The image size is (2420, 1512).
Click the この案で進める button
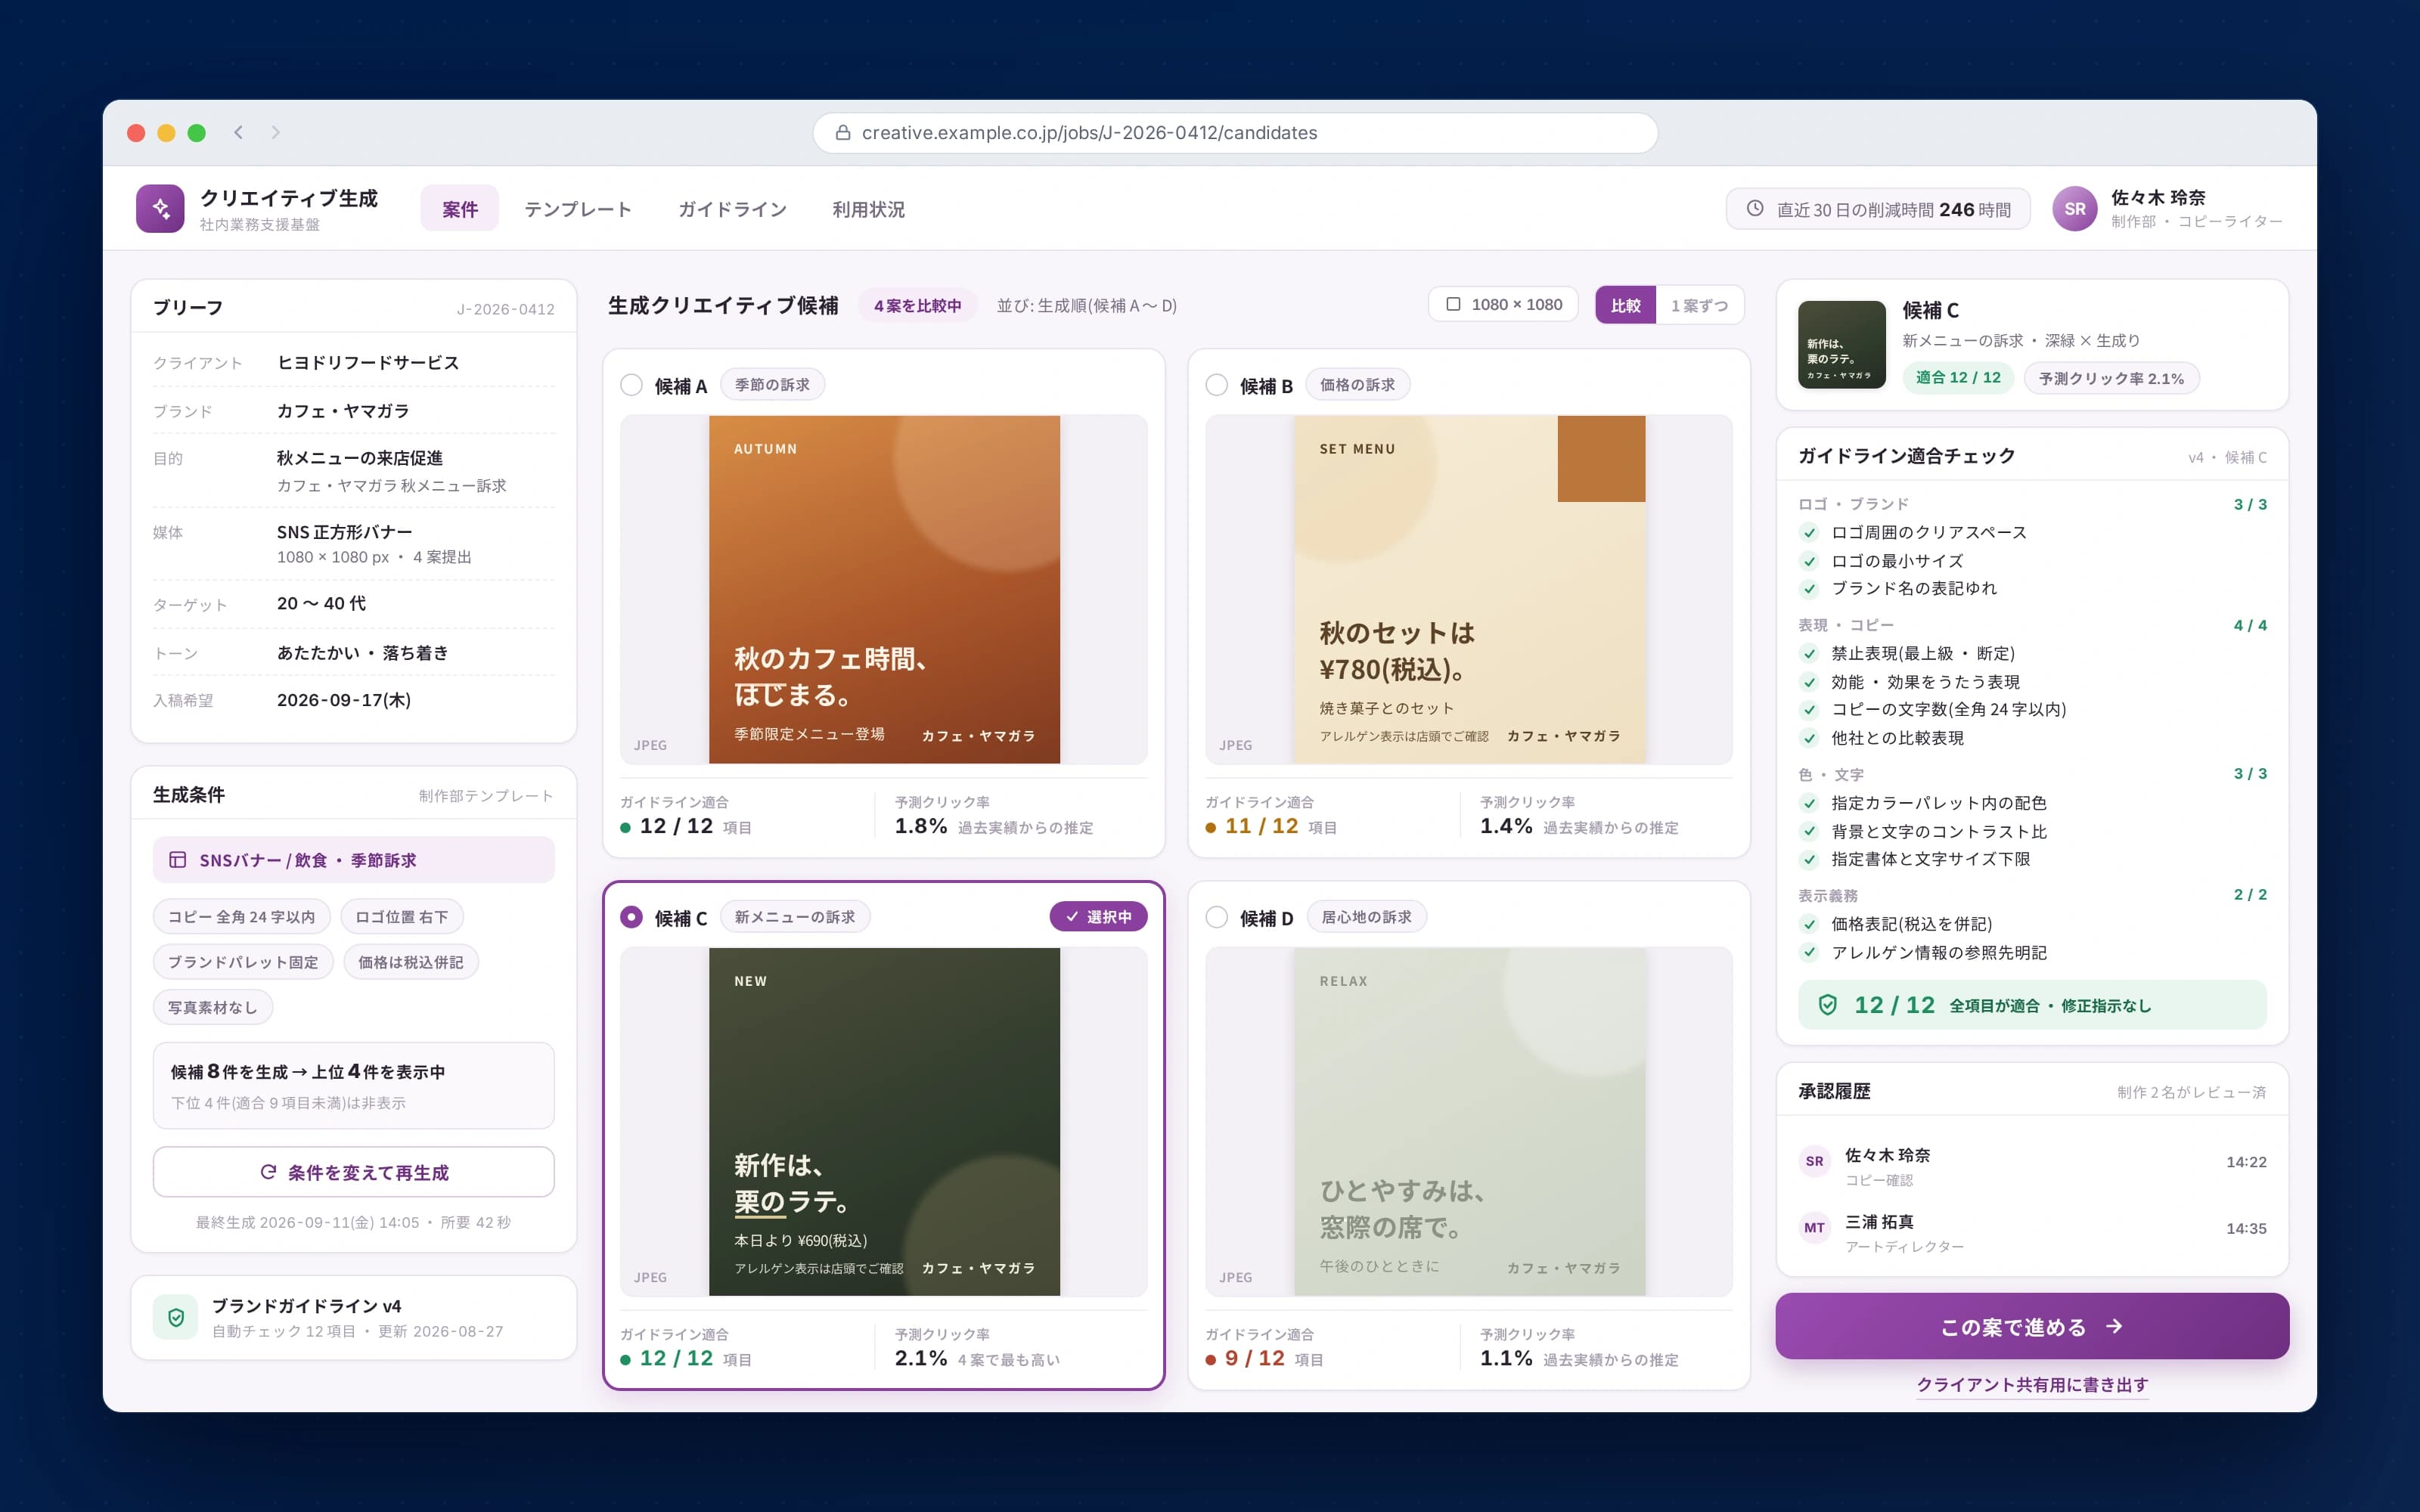tap(2031, 1326)
